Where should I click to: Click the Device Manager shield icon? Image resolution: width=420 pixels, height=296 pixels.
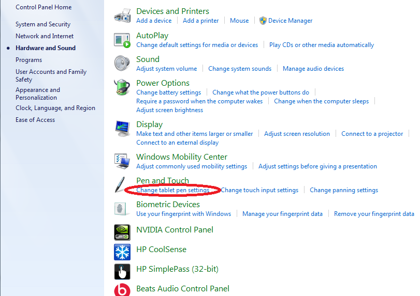coord(263,21)
